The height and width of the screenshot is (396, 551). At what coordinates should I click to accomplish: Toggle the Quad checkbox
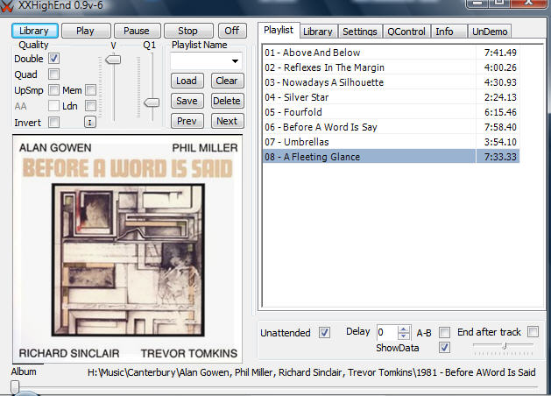click(x=53, y=74)
